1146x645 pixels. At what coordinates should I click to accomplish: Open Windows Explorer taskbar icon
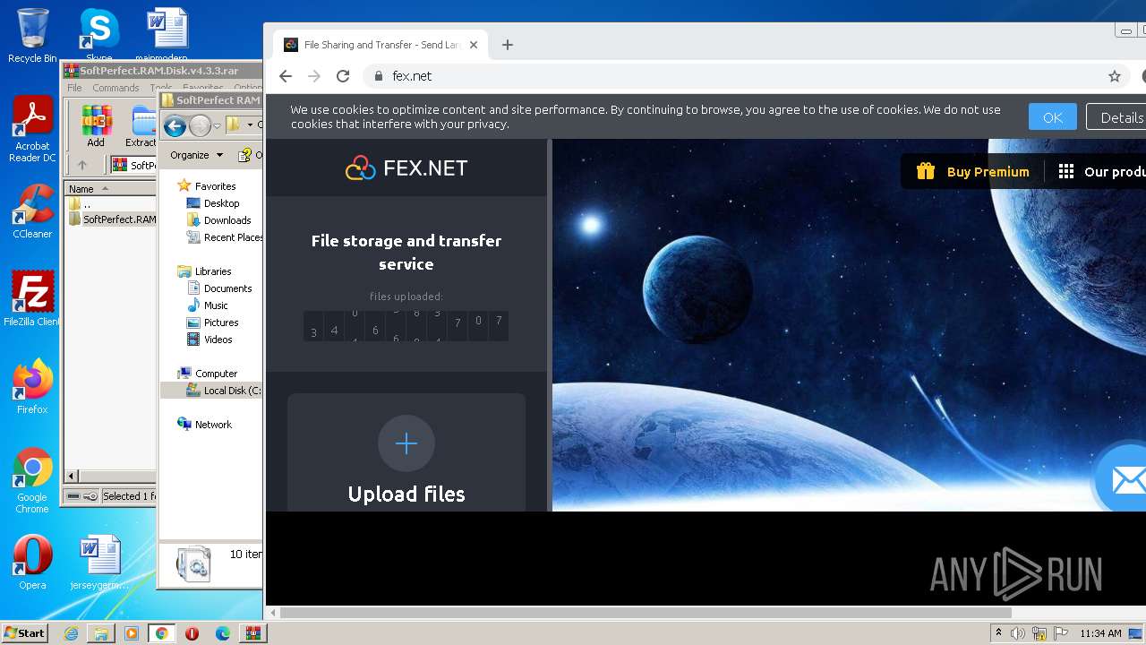click(101, 633)
